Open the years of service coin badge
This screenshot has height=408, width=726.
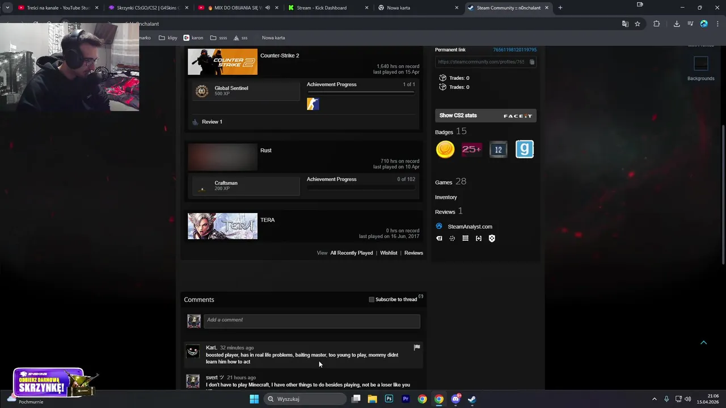click(x=445, y=150)
